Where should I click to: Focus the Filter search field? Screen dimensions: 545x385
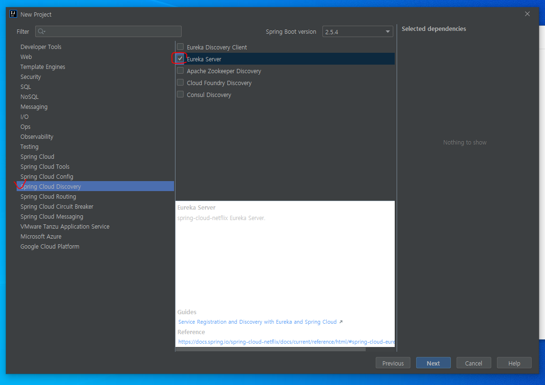[x=108, y=32]
